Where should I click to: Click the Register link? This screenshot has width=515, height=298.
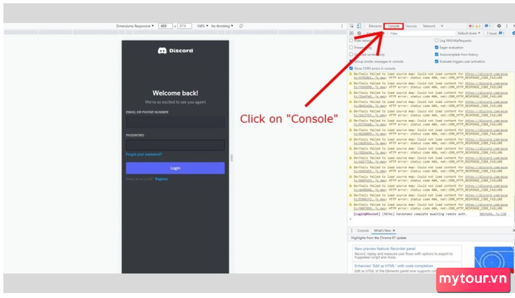[x=162, y=179]
